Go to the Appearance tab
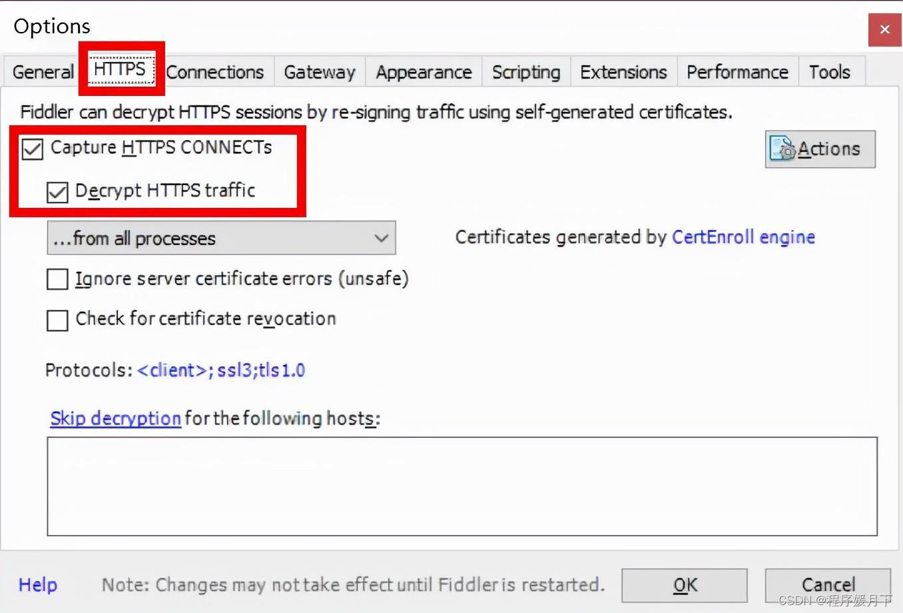The image size is (903, 613). pyautogui.click(x=424, y=72)
